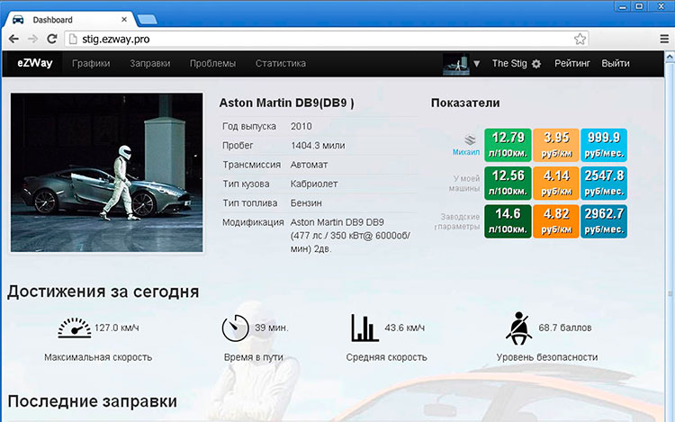Open The Stig profile link
The image size is (675, 422).
(x=509, y=63)
